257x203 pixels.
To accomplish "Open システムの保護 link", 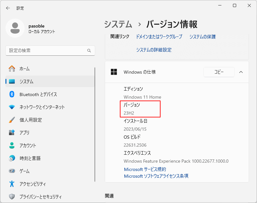I will pyautogui.click(x=203, y=37).
